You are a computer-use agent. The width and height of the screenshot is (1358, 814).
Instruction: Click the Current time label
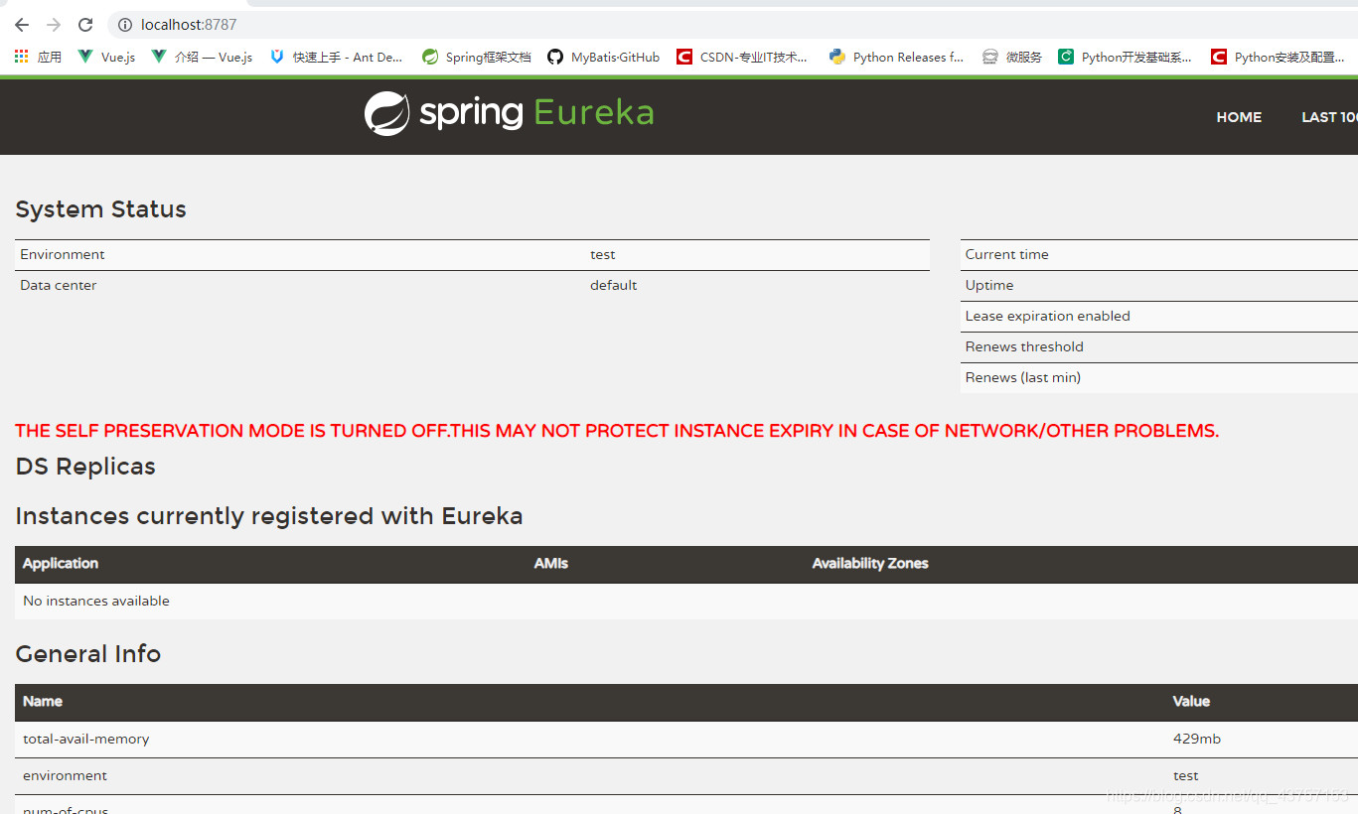click(1006, 255)
